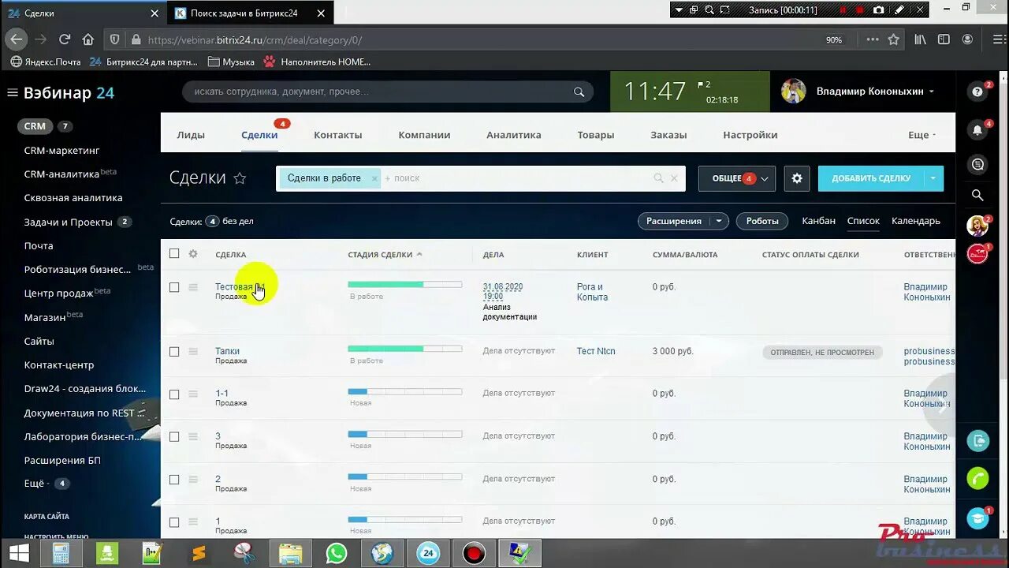Viewport: 1009px width, 568px height.
Task: Go to Firefox home page button
Action: coord(88,39)
